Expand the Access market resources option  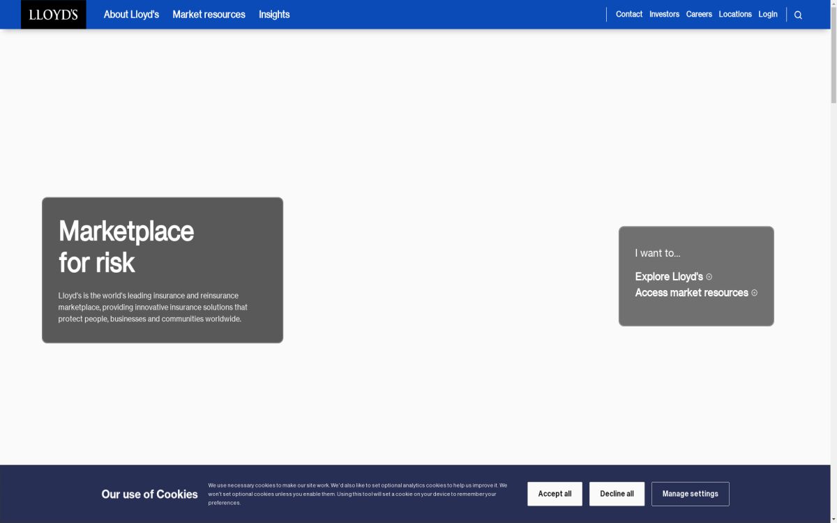pos(691,292)
